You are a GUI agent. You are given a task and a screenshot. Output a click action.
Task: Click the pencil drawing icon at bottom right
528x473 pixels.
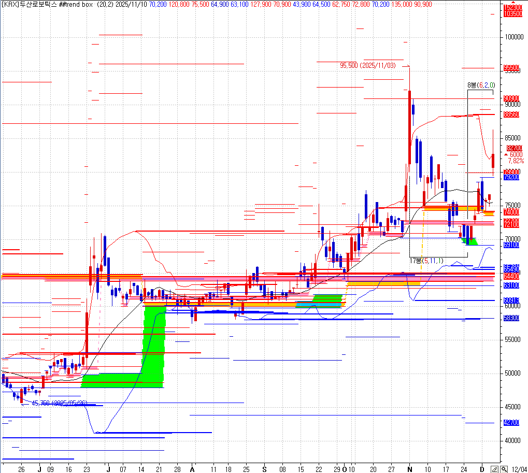(x=495, y=468)
